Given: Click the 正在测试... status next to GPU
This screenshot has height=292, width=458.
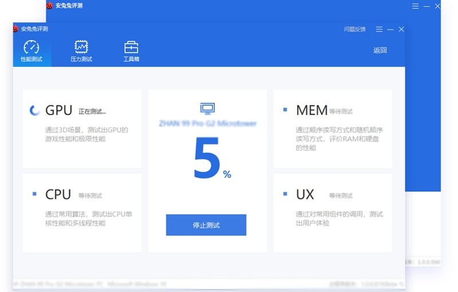Looking at the screenshot, I should 92,111.
